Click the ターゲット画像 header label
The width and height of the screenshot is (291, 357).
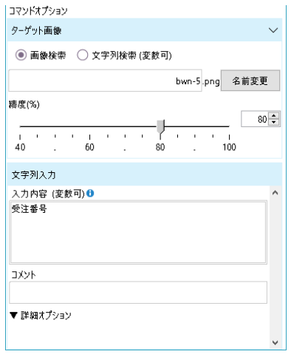(36, 31)
